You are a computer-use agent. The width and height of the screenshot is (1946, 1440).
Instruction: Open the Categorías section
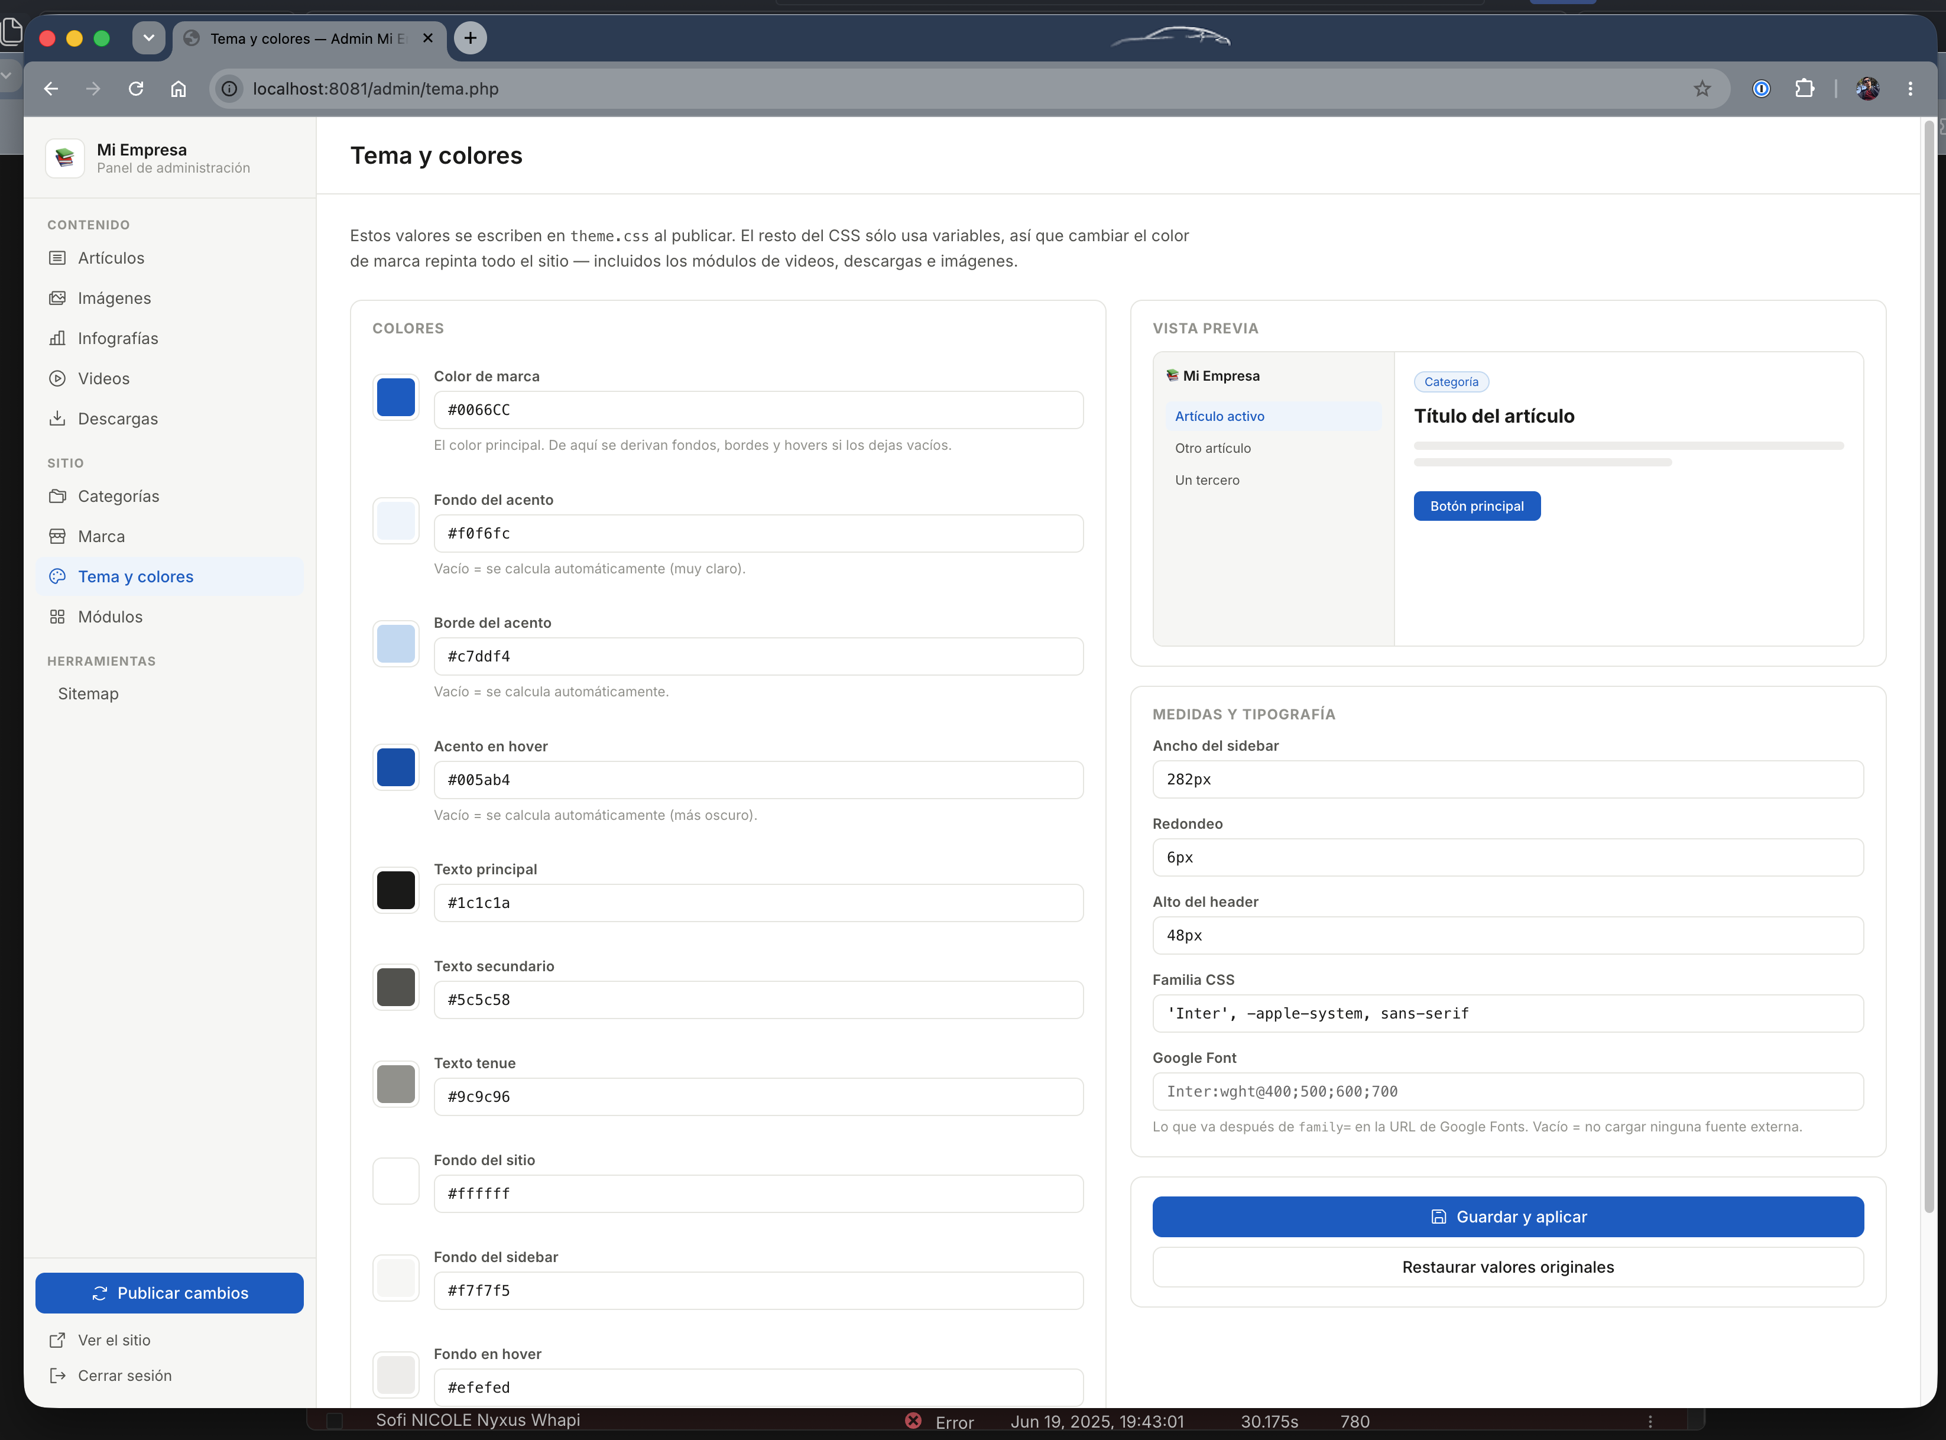pos(170,496)
